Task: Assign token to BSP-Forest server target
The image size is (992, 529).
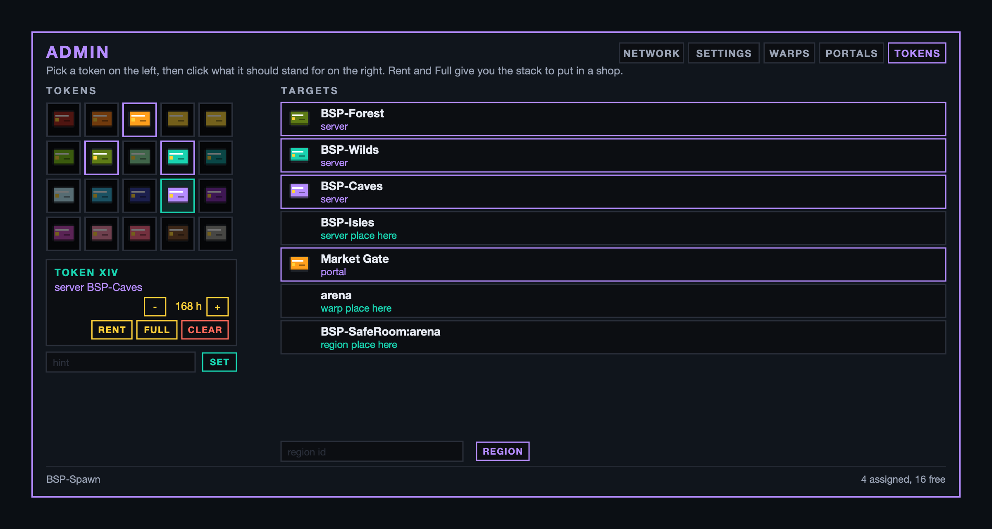Action: tap(613, 119)
